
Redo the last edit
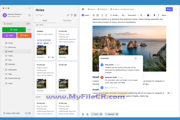pos(106,15)
